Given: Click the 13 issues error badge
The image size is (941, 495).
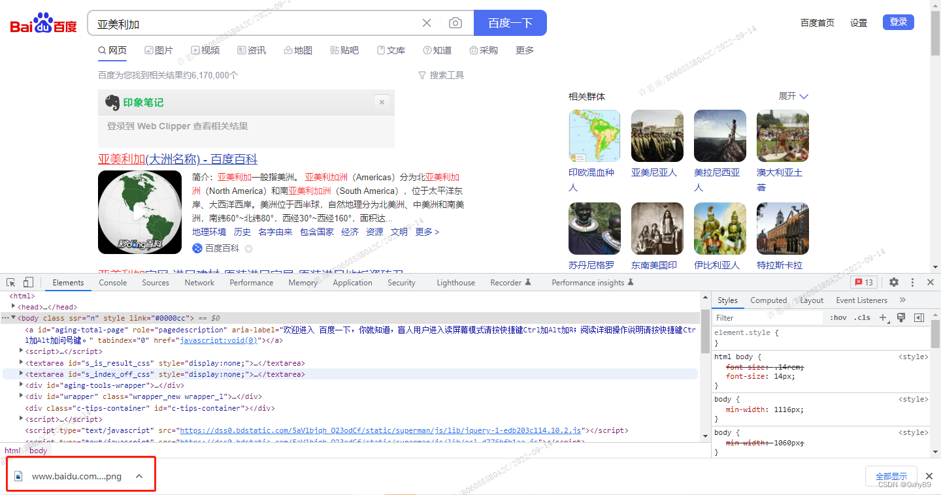Looking at the screenshot, I should tap(864, 283).
